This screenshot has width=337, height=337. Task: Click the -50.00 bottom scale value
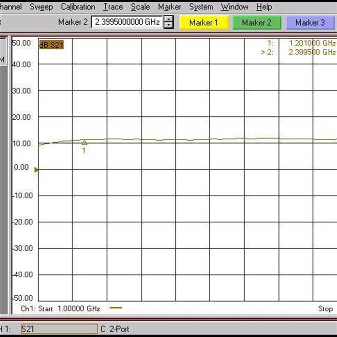[22, 298]
